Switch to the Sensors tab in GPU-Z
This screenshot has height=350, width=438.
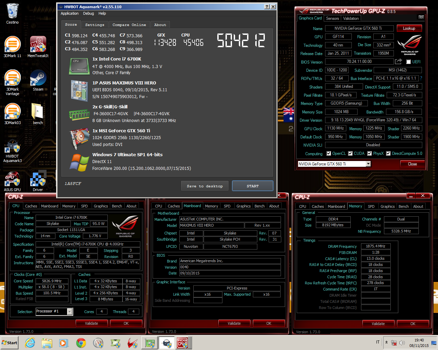tap(332, 18)
